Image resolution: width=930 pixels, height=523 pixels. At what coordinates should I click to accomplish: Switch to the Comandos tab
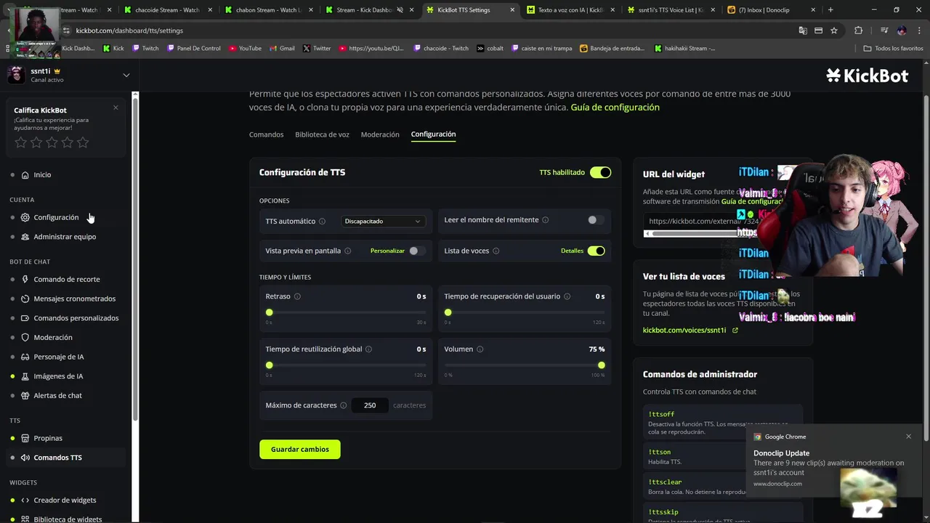click(x=266, y=134)
